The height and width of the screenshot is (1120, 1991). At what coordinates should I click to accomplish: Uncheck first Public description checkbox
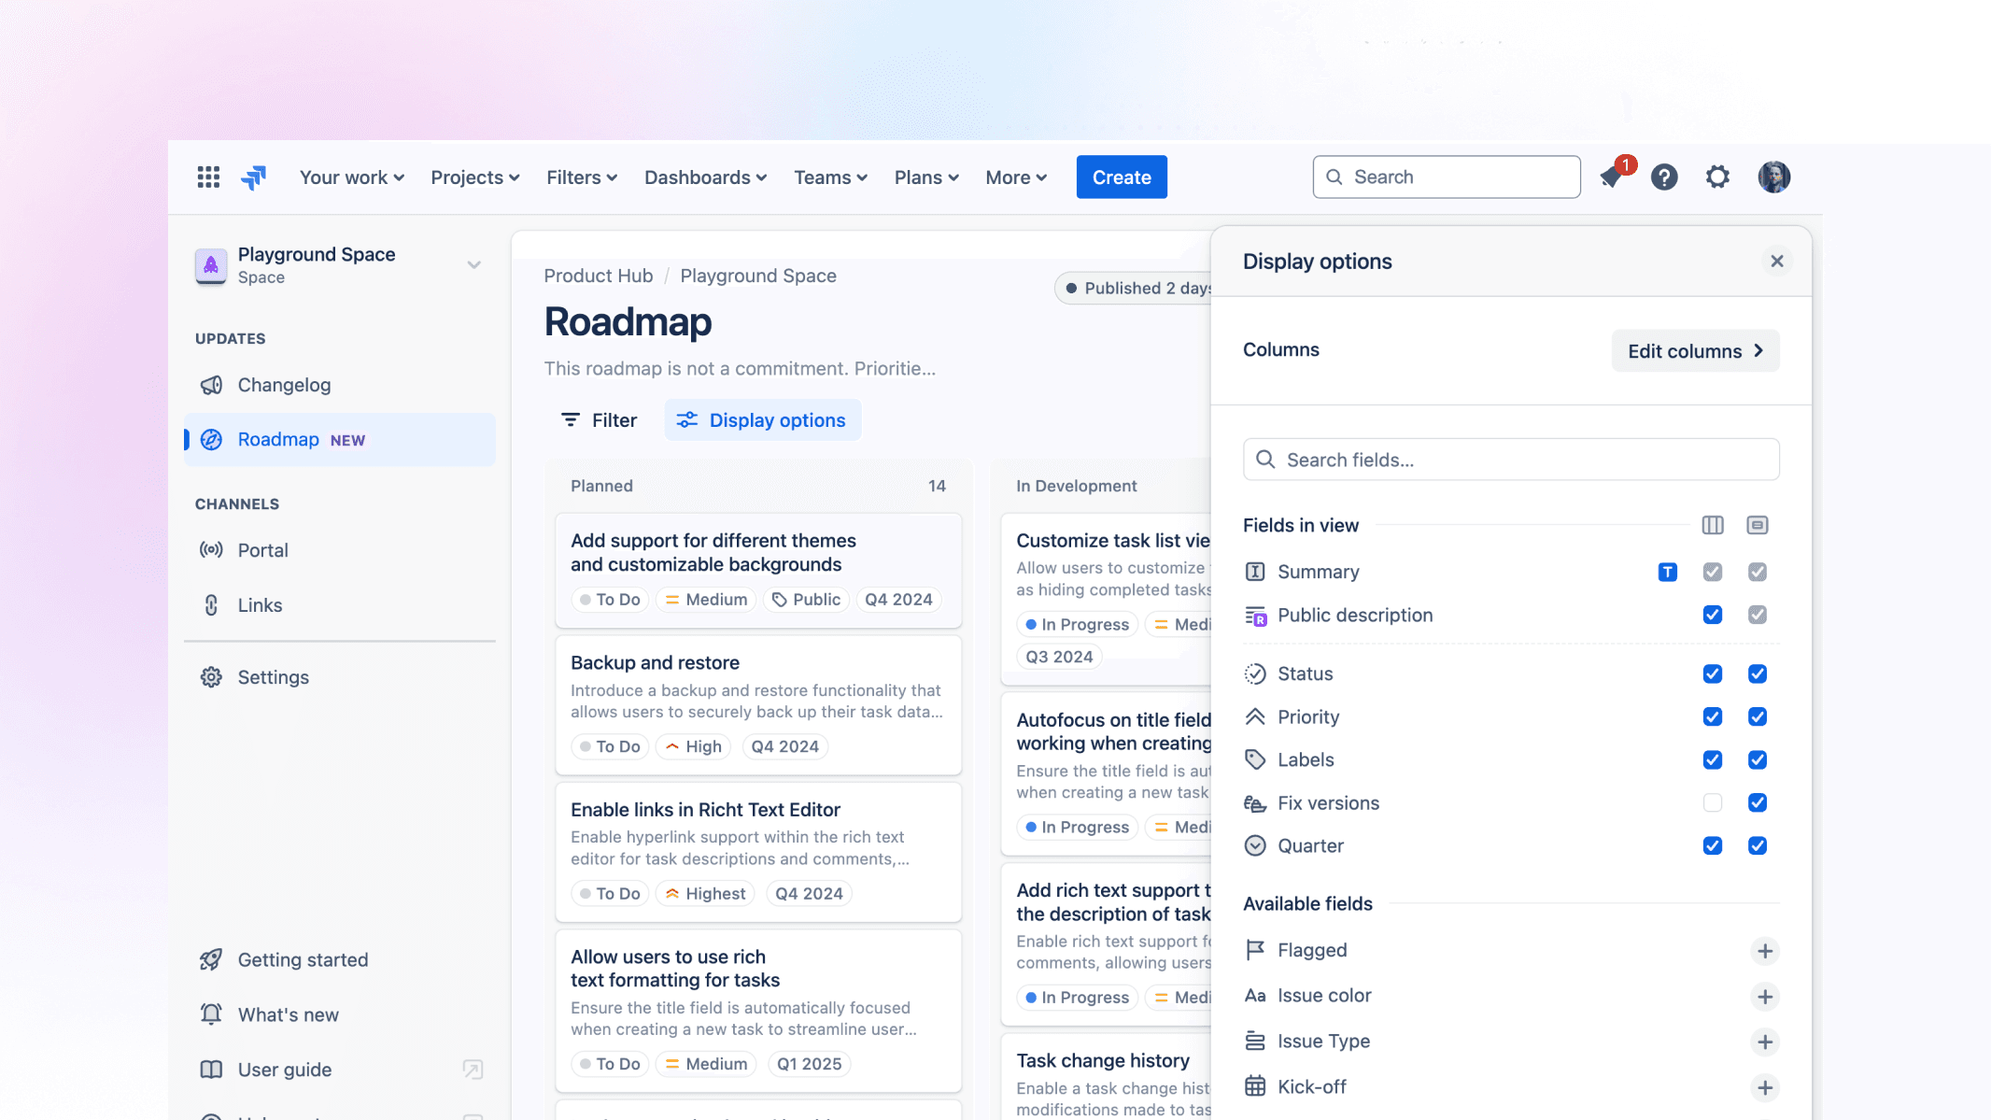(x=1712, y=615)
